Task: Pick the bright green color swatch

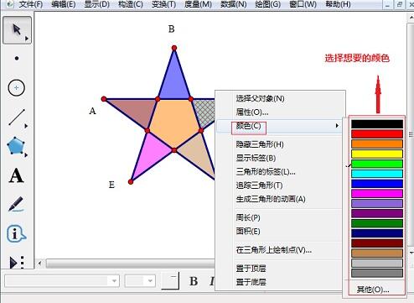Action: pos(377,164)
